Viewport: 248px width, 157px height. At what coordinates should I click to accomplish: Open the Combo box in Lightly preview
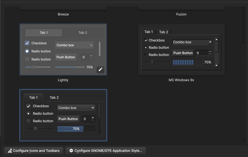[x=74, y=45]
